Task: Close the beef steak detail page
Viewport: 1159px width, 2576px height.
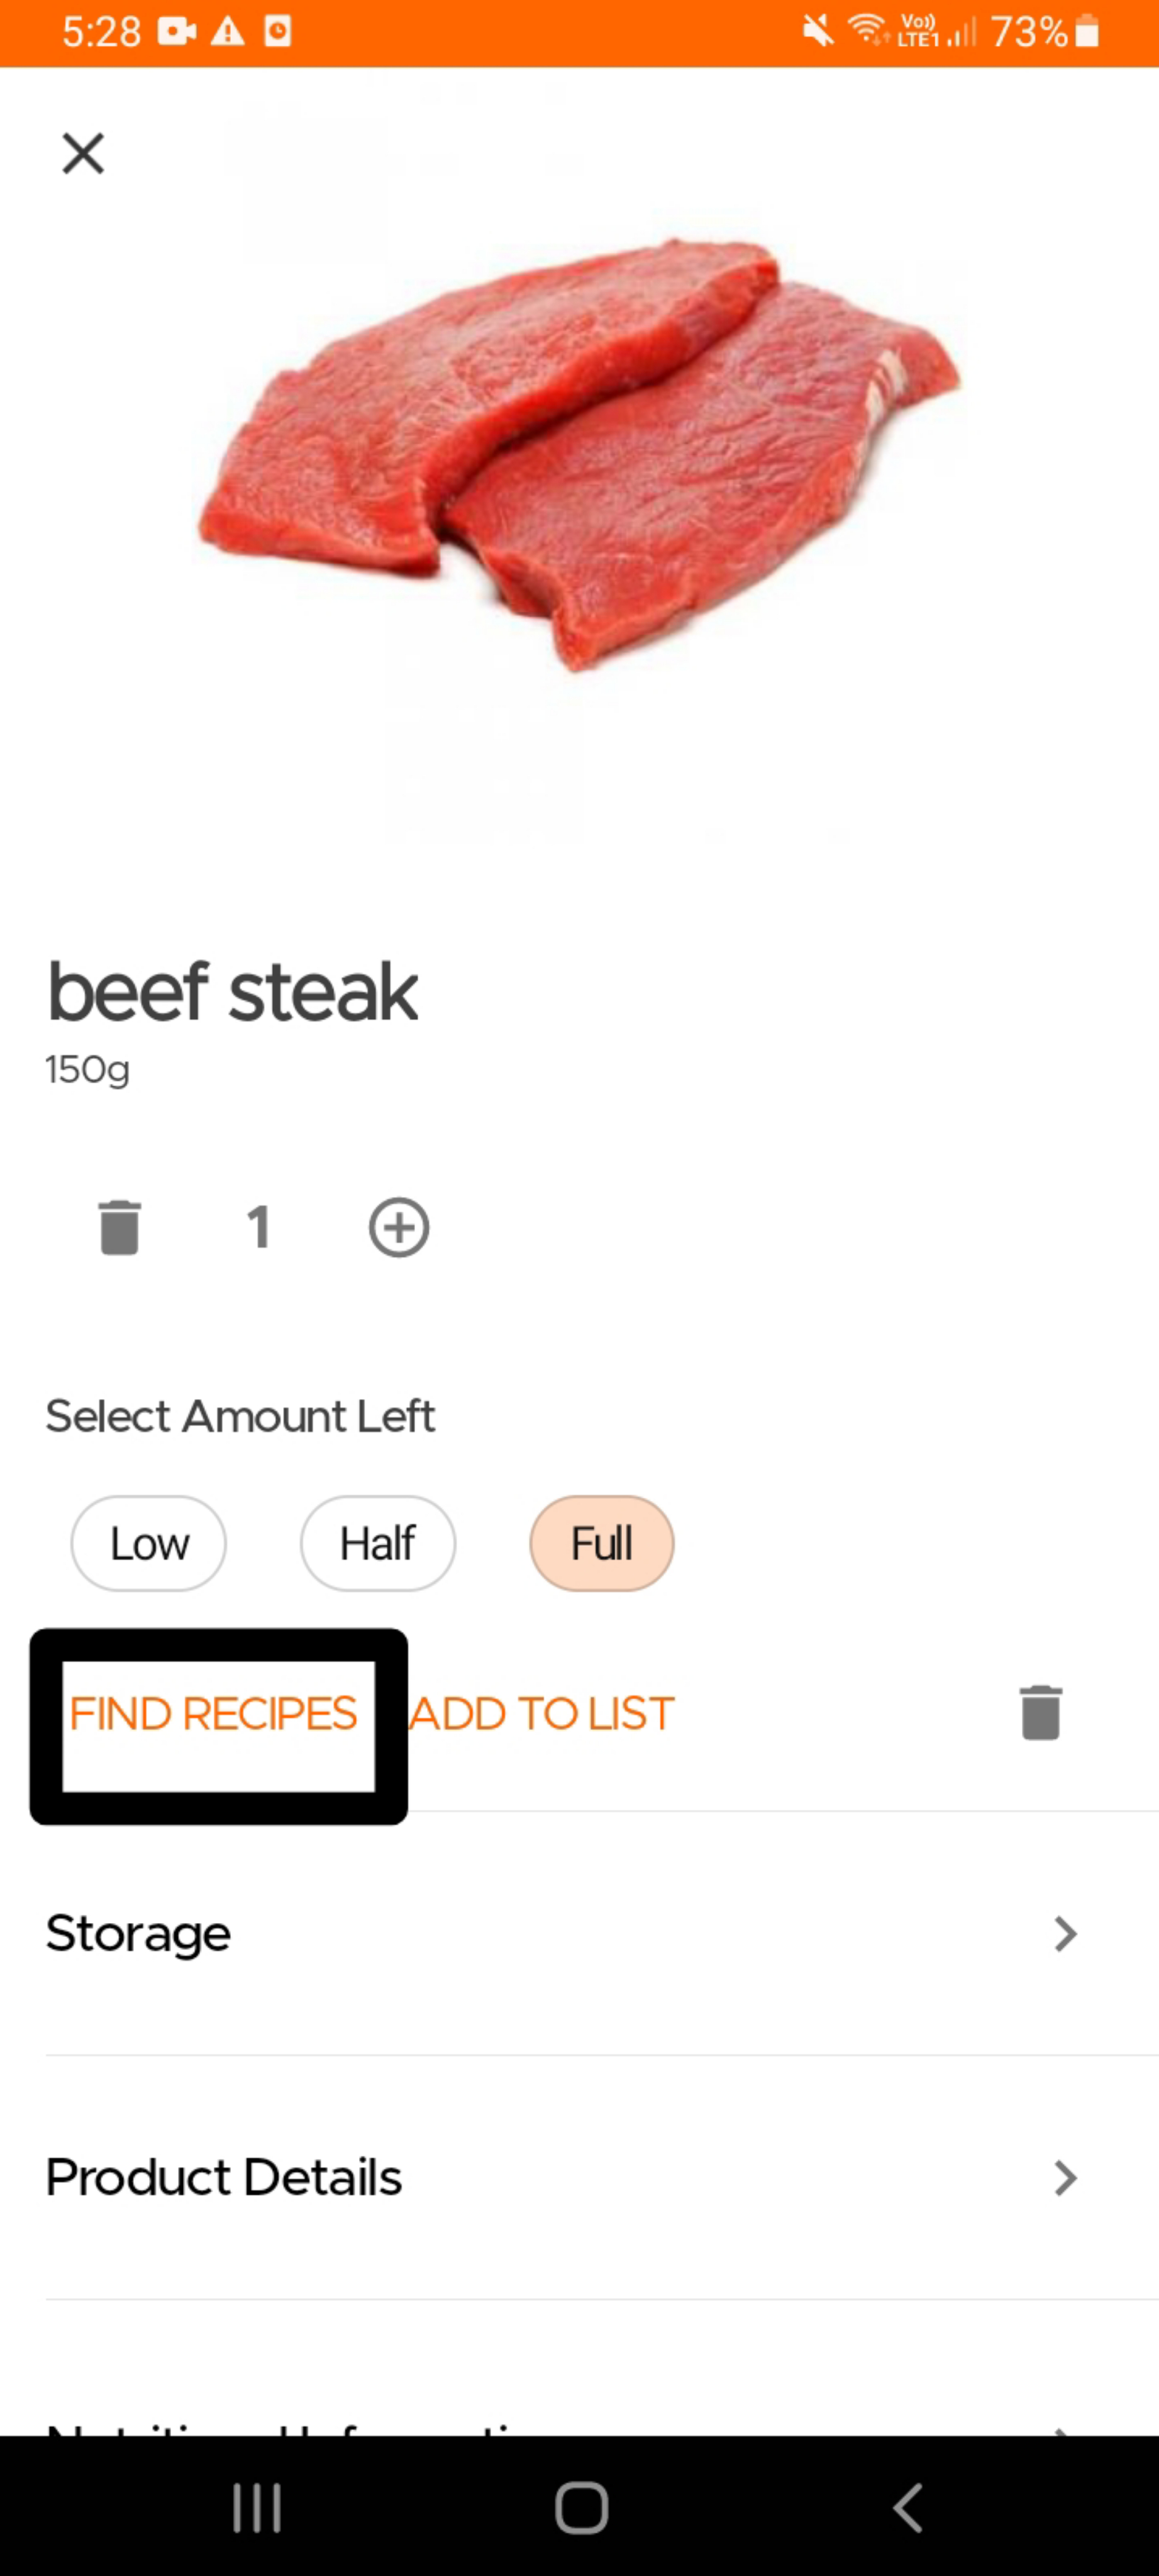Action: [83, 154]
